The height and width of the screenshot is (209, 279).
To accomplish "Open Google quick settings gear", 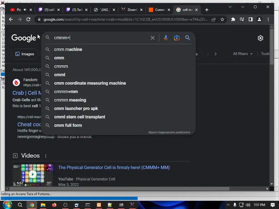I will tap(260, 38).
